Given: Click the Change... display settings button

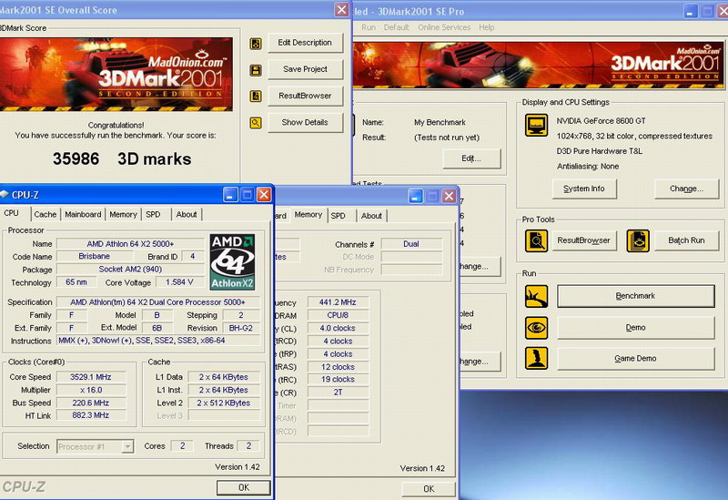Looking at the screenshot, I should tap(686, 189).
